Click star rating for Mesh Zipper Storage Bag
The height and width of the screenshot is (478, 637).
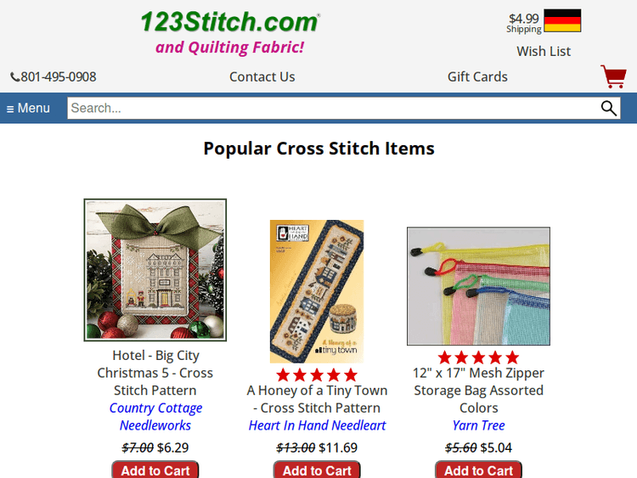[x=478, y=357]
